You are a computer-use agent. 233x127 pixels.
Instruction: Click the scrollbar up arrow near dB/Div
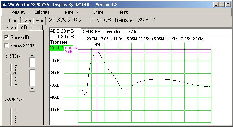pos(32,55)
